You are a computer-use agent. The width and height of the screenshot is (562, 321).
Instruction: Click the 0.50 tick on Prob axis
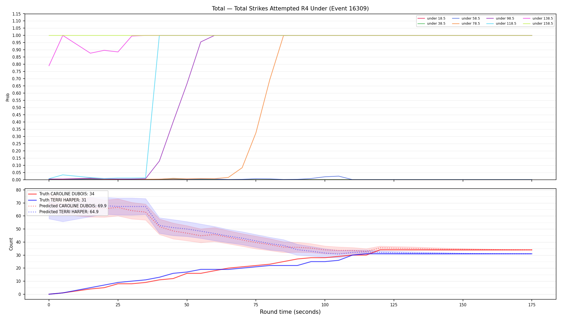click(x=17, y=108)
